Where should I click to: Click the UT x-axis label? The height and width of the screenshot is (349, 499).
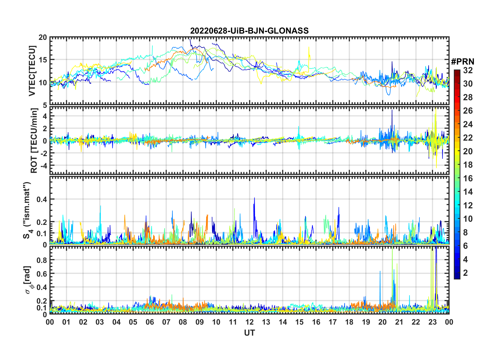(x=249, y=333)
